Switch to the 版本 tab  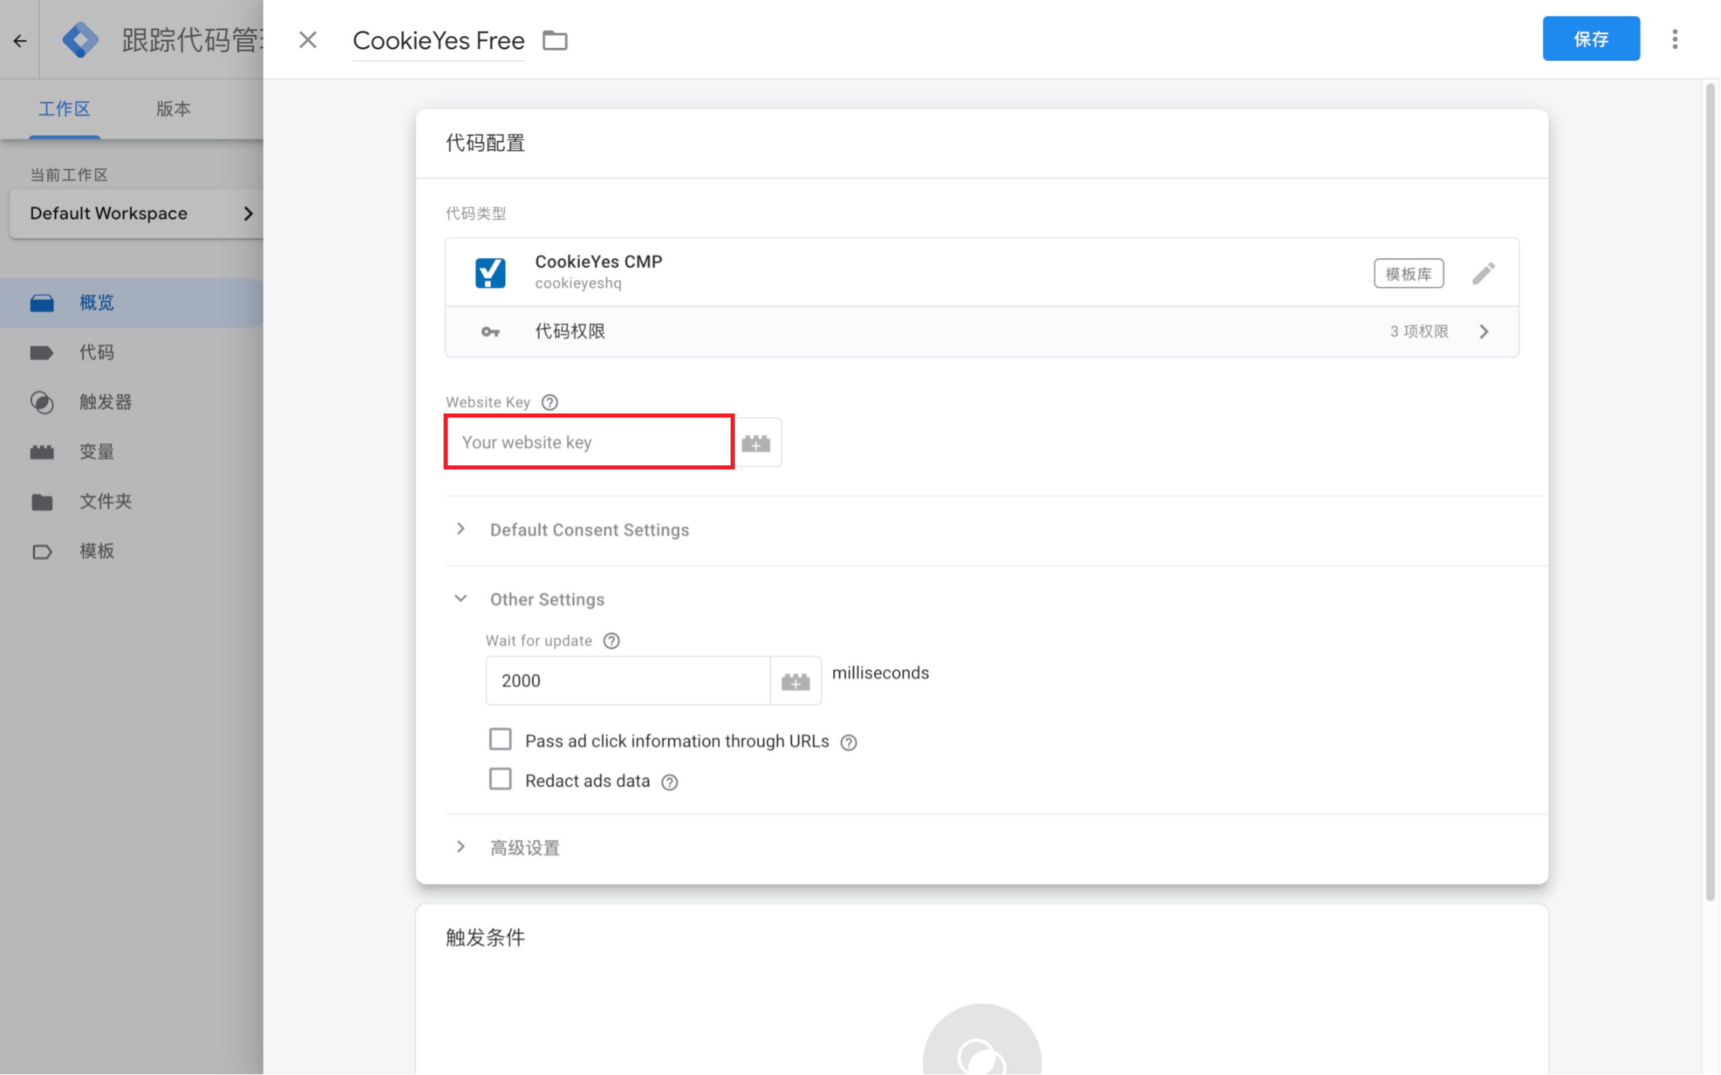coord(174,109)
